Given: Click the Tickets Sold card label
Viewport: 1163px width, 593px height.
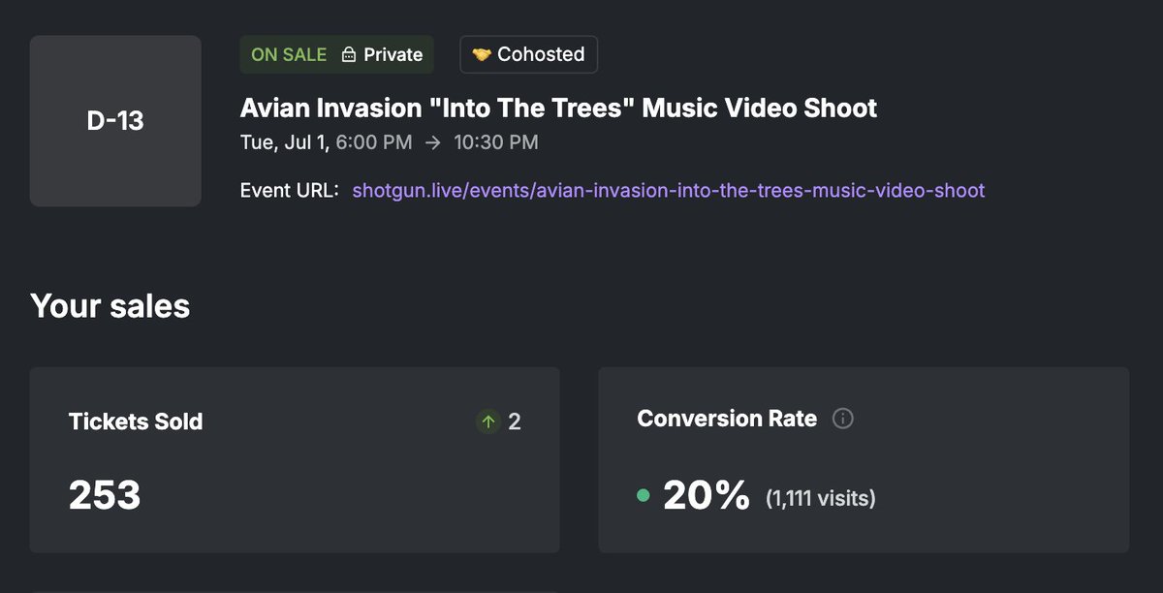Looking at the screenshot, I should coord(136,421).
